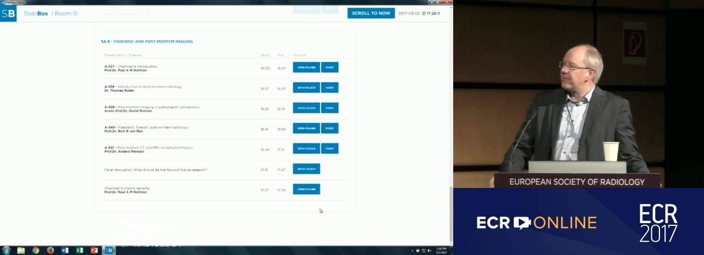Screen dimensions: 704x255
Task: Click begin time 17:15 of panel discussion
Action: coord(265,170)
